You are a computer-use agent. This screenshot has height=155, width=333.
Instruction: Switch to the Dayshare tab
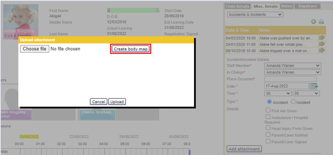click(x=307, y=6)
